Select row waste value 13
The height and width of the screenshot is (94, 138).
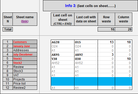click(106, 42)
